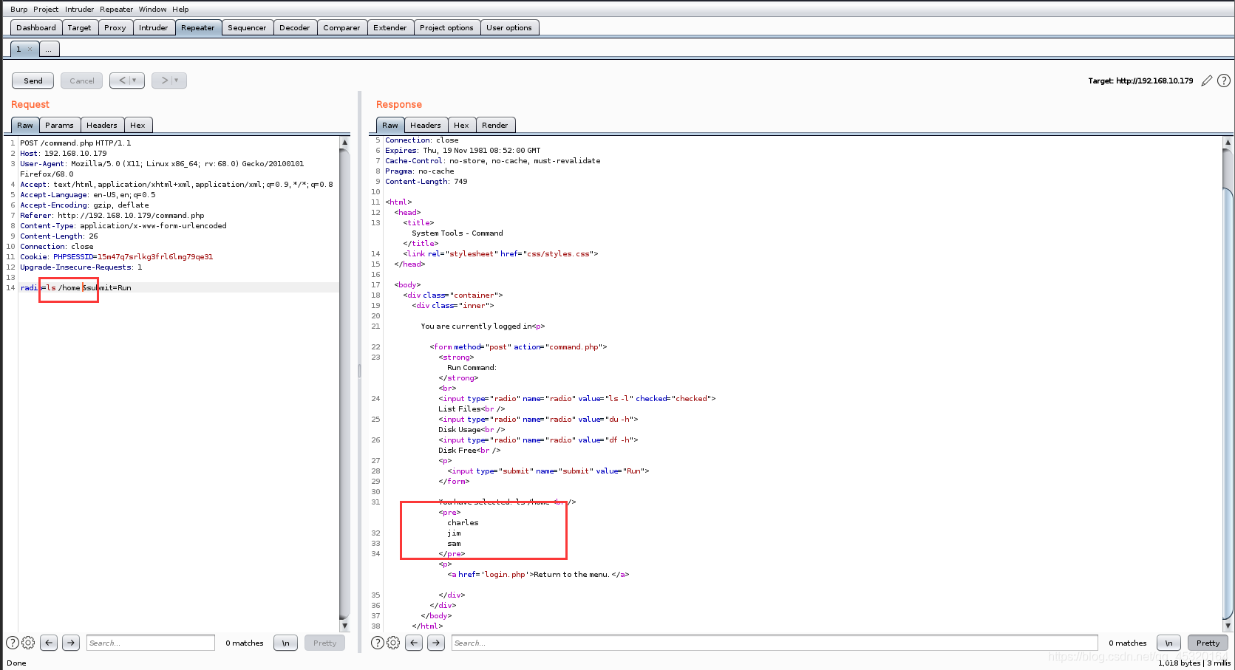Open the Project menu
This screenshot has height=670, width=1235.
(46, 10)
